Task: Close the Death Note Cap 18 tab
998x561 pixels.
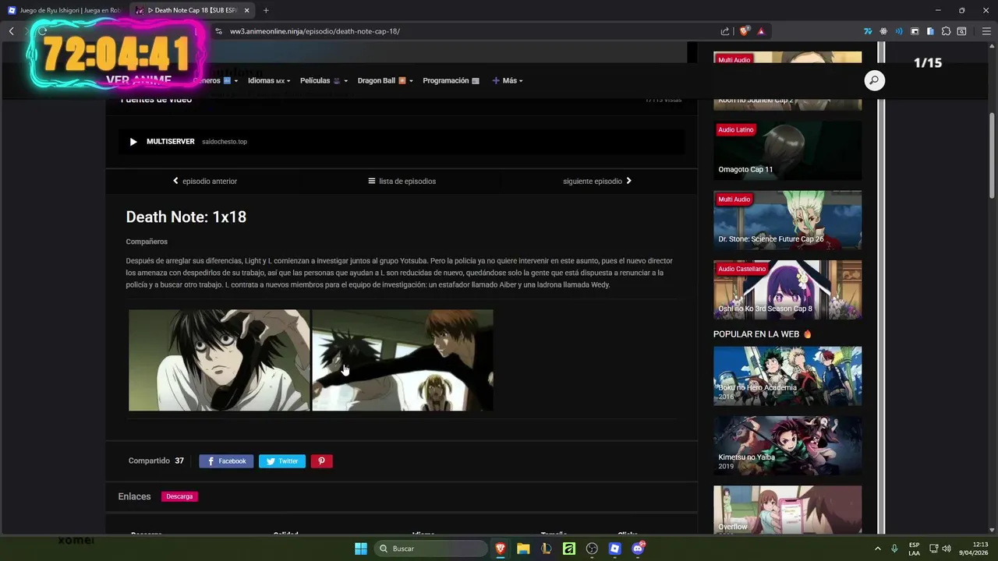Action: [246, 10]
